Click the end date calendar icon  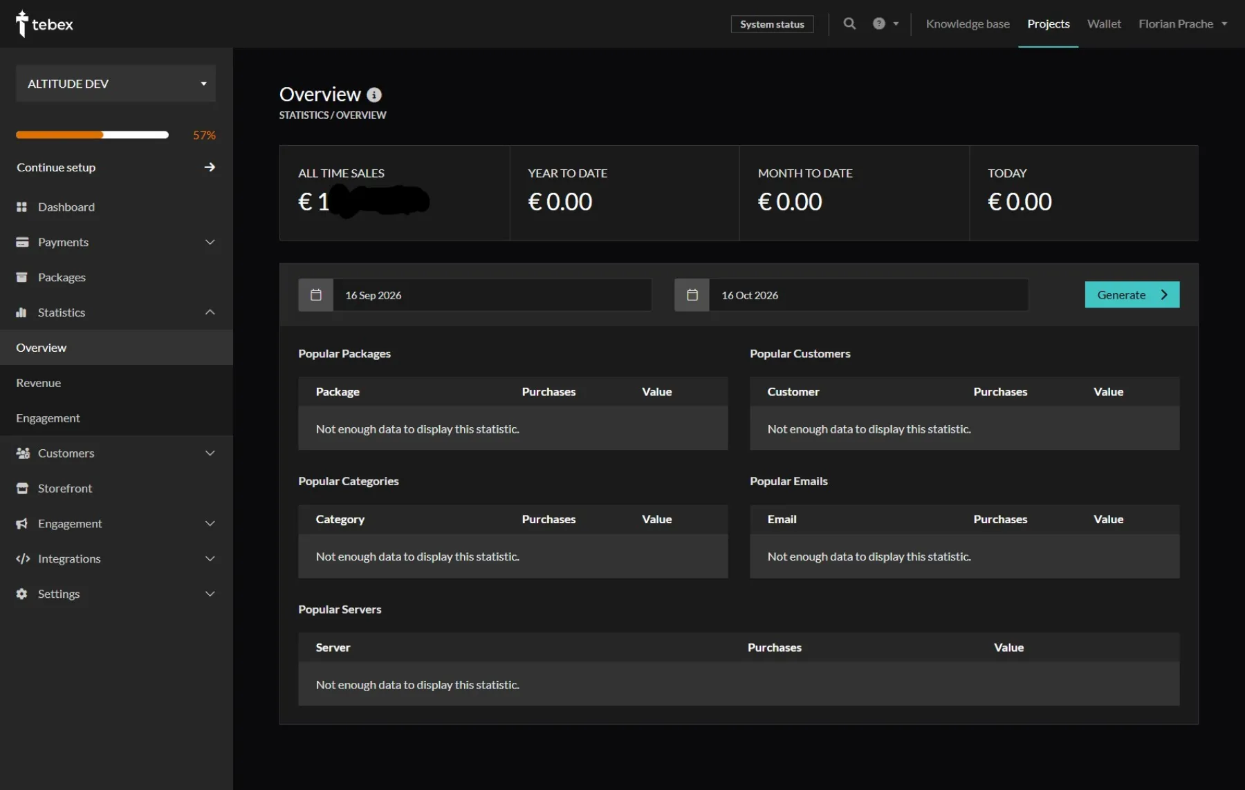tap(692, 295)
